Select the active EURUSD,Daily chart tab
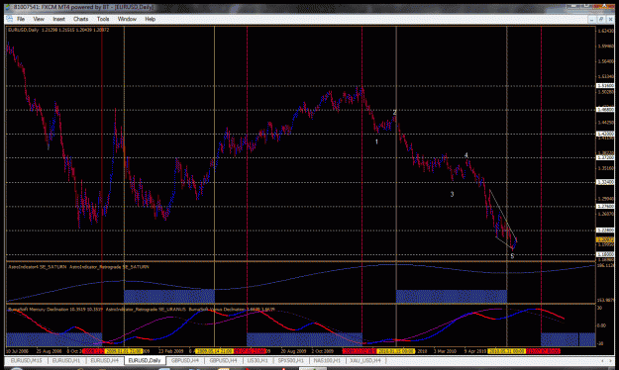The image size is (619, 370). (x=145, y=360)
